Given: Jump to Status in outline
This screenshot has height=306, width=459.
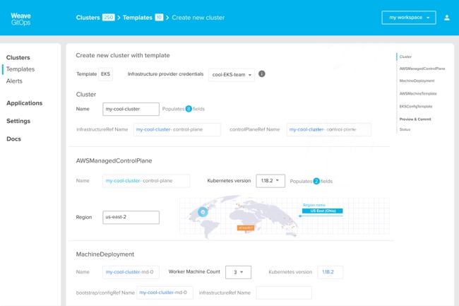Looking at the screenshot, I should coord(405,129).
